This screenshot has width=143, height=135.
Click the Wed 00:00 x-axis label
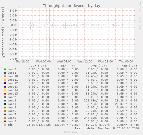click(43, 62)
